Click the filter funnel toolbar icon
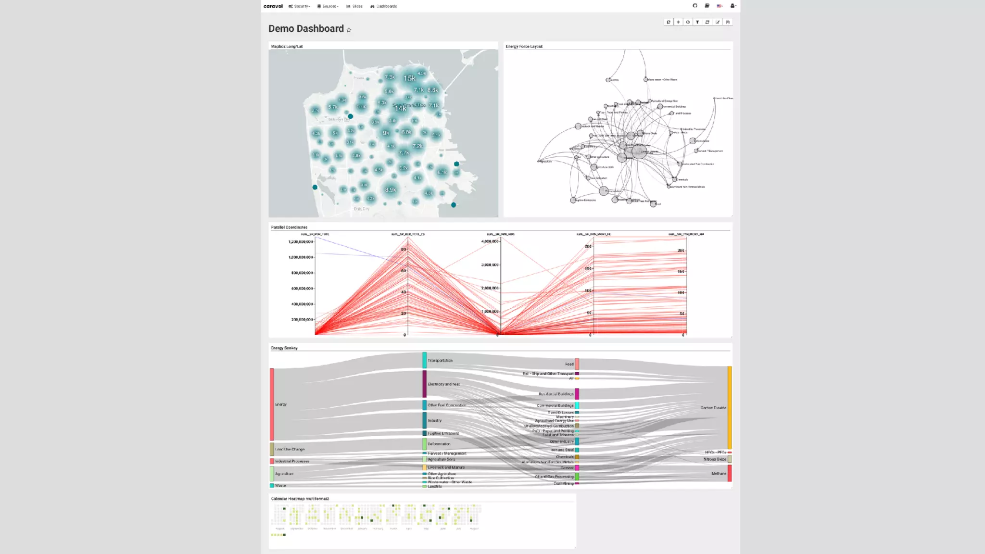The height and width of the screenshot is (554, 985). [x=697, y=22]
